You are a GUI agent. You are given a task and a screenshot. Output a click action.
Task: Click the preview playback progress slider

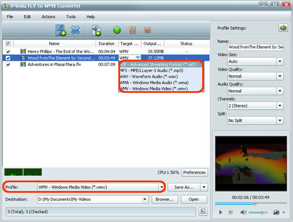251,204
